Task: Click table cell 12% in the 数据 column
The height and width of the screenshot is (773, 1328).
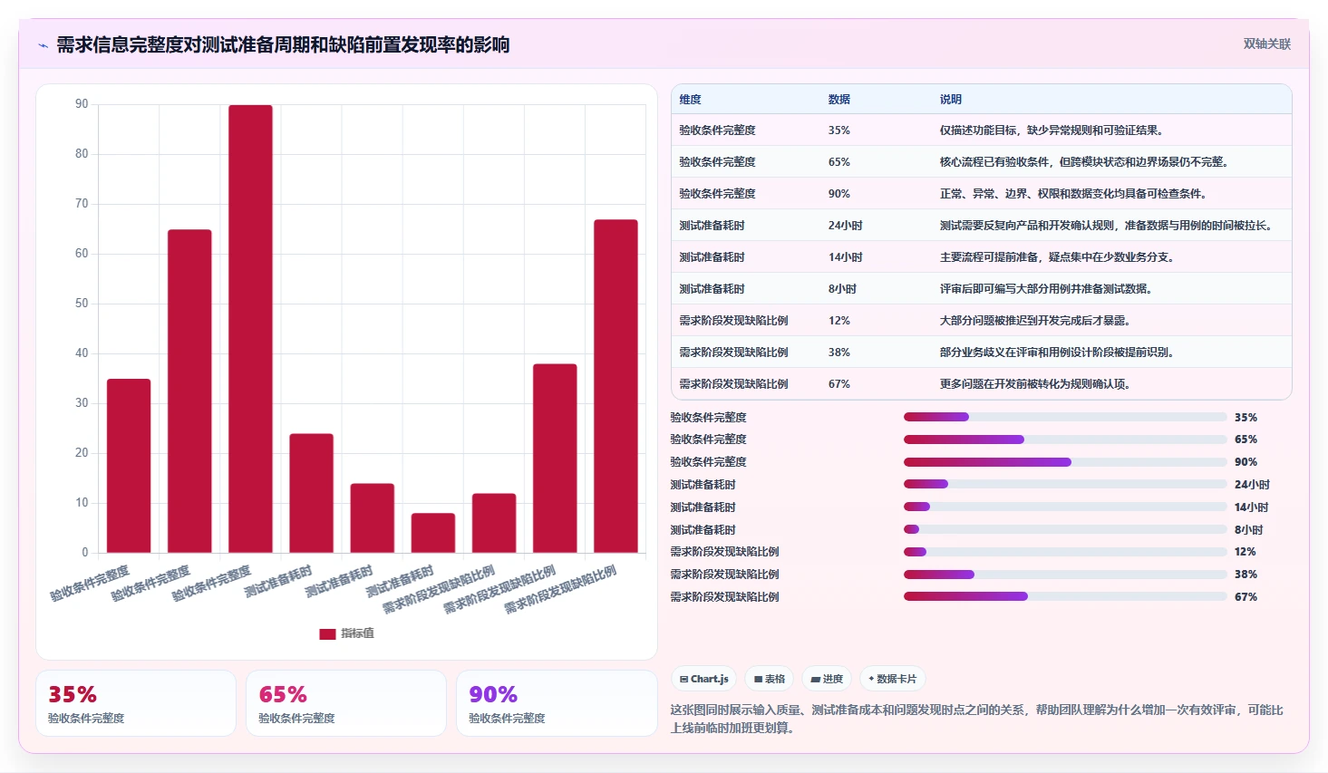Action: (838, 321)
